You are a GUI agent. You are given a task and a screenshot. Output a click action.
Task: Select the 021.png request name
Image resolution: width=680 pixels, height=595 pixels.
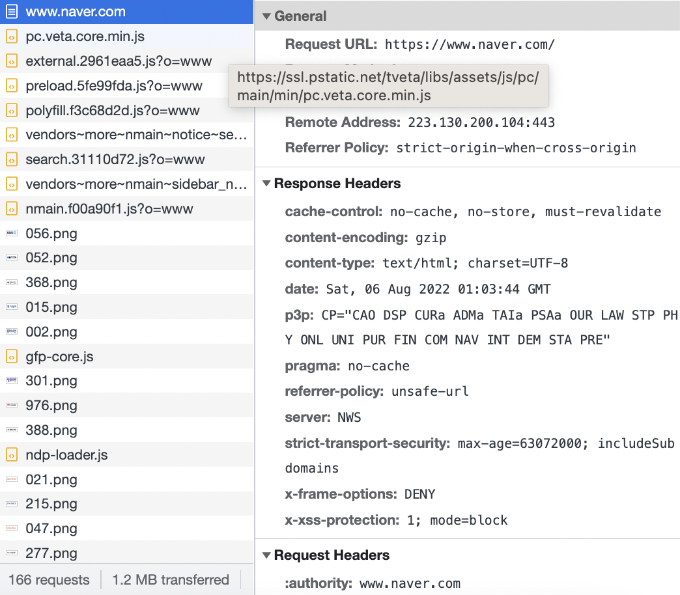[51, 480]
